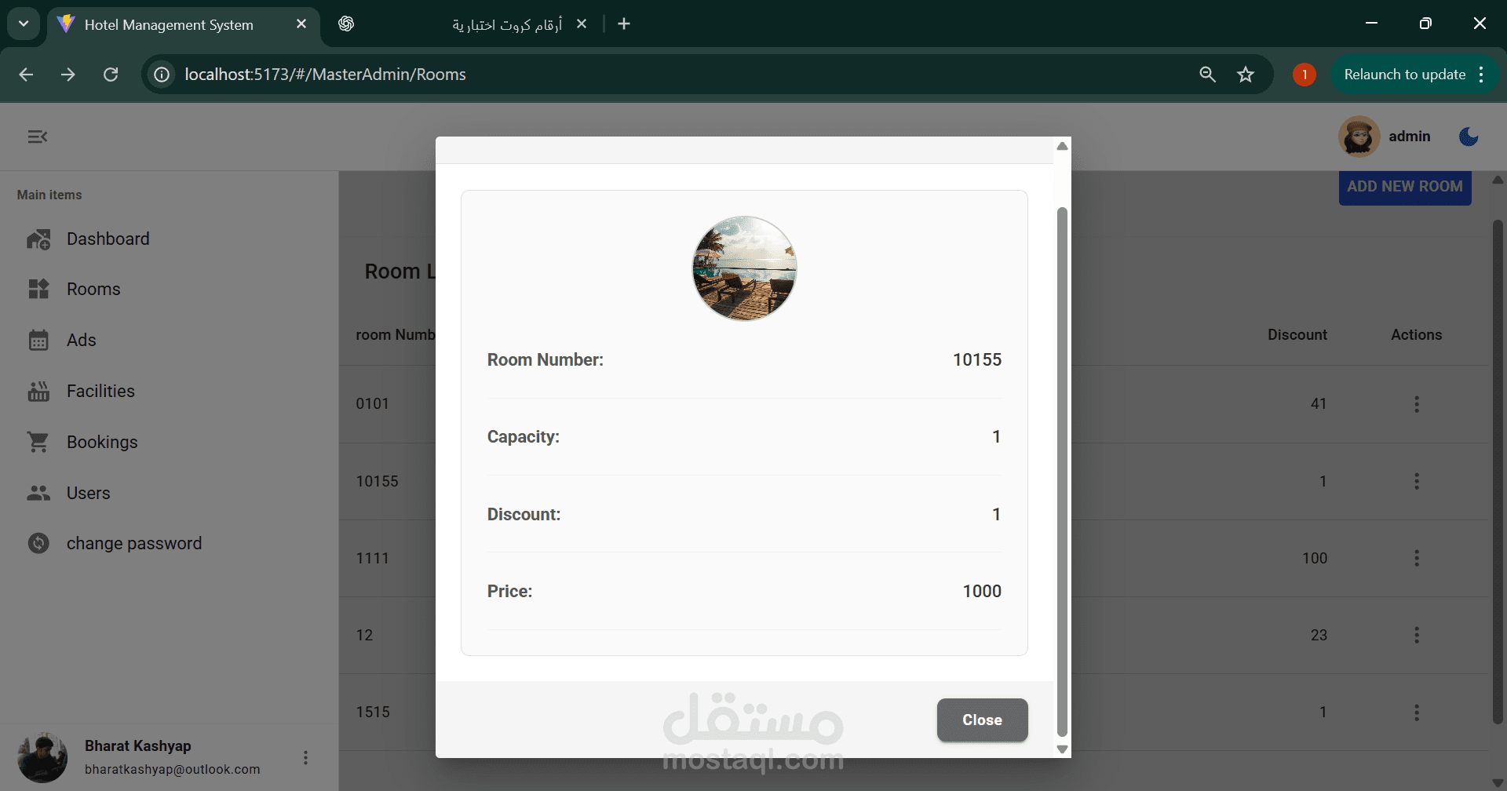Click the room photo thumbnail
The image size is (1507, 791).
(744, 268)
